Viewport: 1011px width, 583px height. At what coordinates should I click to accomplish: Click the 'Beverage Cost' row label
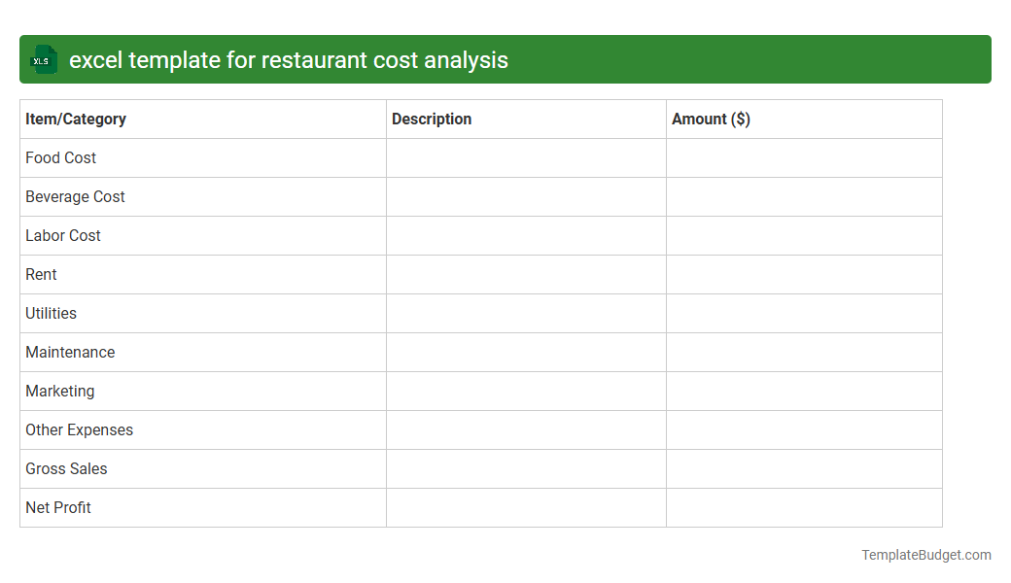[75, 196]
